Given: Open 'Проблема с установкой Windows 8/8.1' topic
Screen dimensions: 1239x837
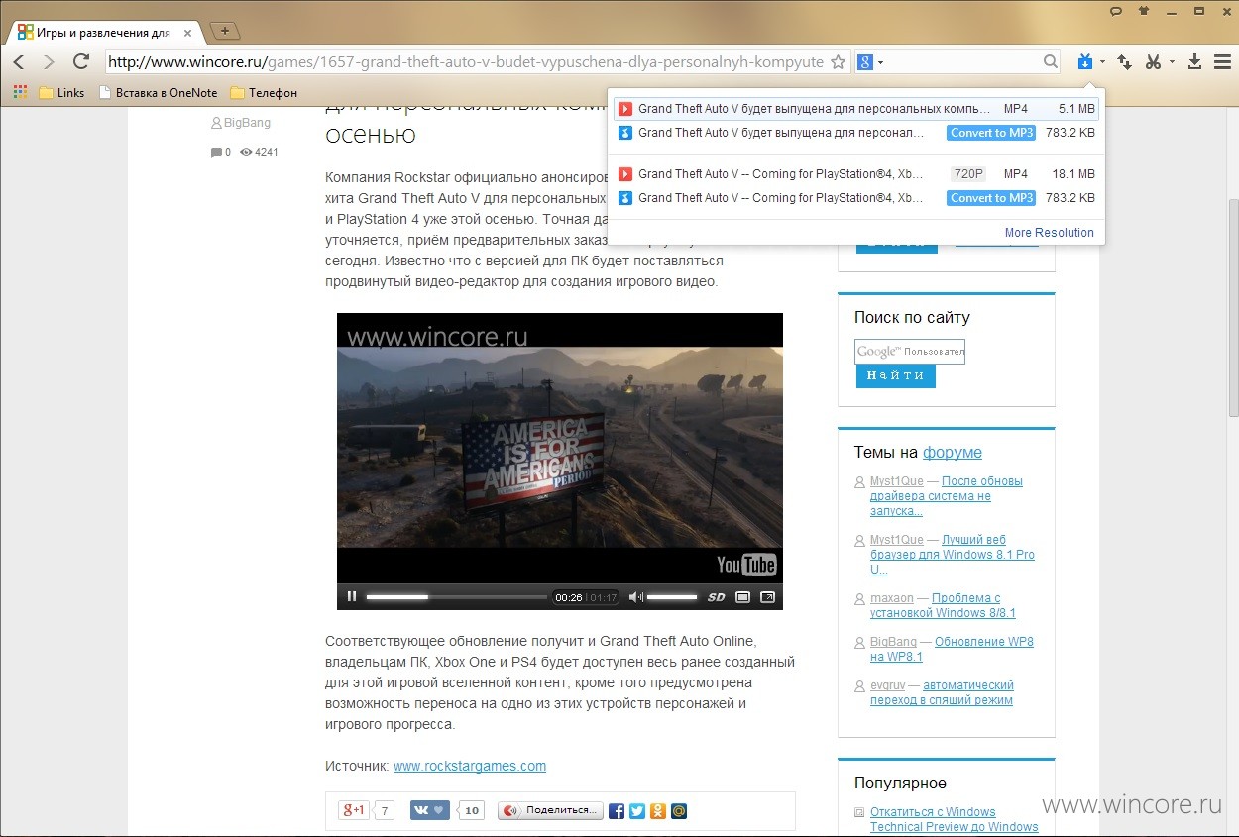Looking at the screenshot, I should [x=943, y=605].
